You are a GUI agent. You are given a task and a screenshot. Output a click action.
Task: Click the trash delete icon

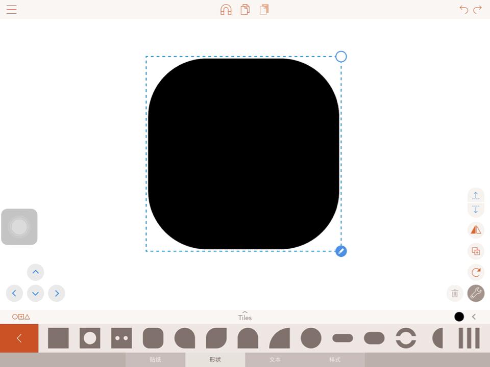455,294
